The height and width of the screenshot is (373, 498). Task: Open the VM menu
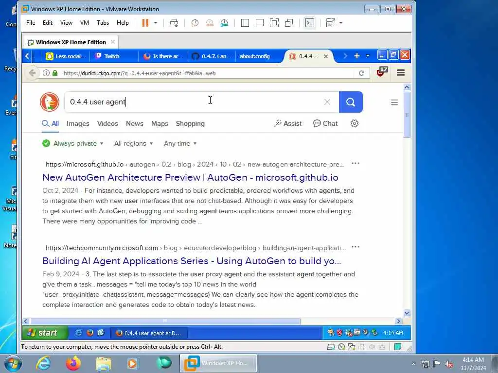[x=85, y=23]
